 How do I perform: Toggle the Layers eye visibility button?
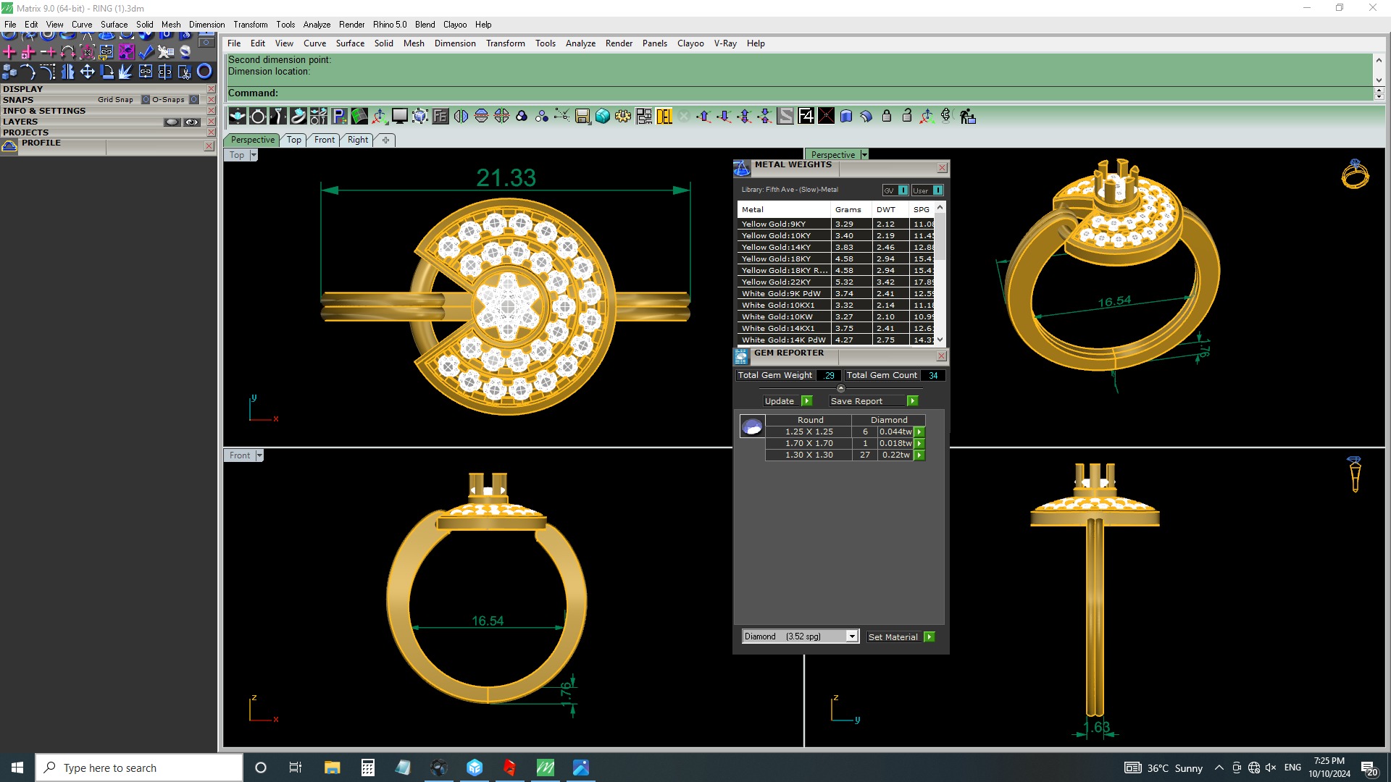pyautogui.click(x=192, y=122)
